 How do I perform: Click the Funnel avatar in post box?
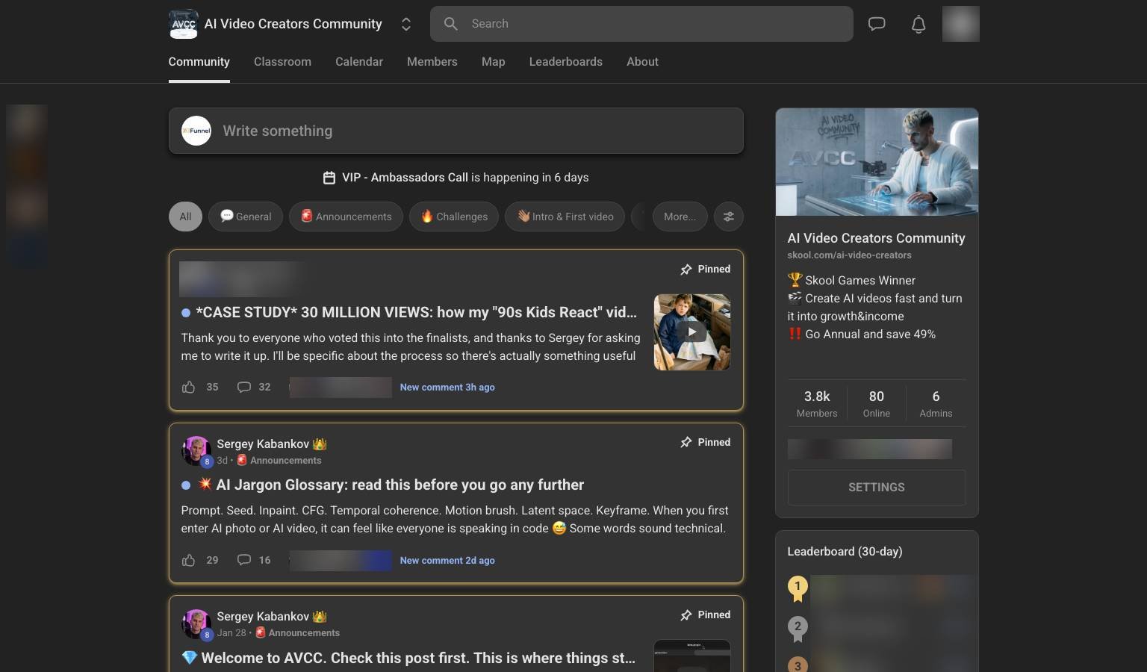click(196, 131)
